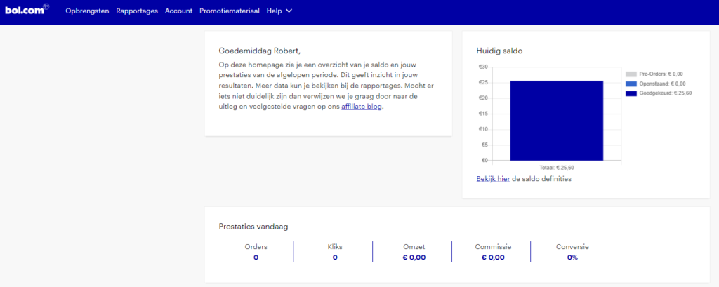The image size is (719, 287).
Task: Open the Opbrengsten menu item
Action: click(x=87, y=11)
